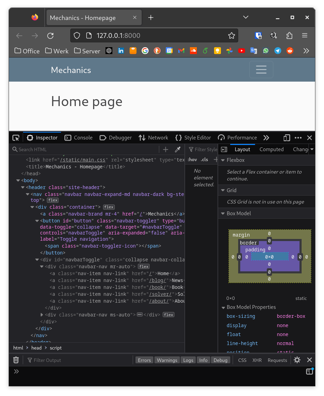
Task: Bookmark the page with the star icon
Action: click(231, 35)
